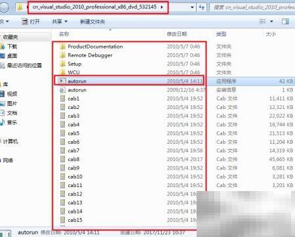Select the cab15 file name
This screenshot has width=295, height=237.
point(75,220)
